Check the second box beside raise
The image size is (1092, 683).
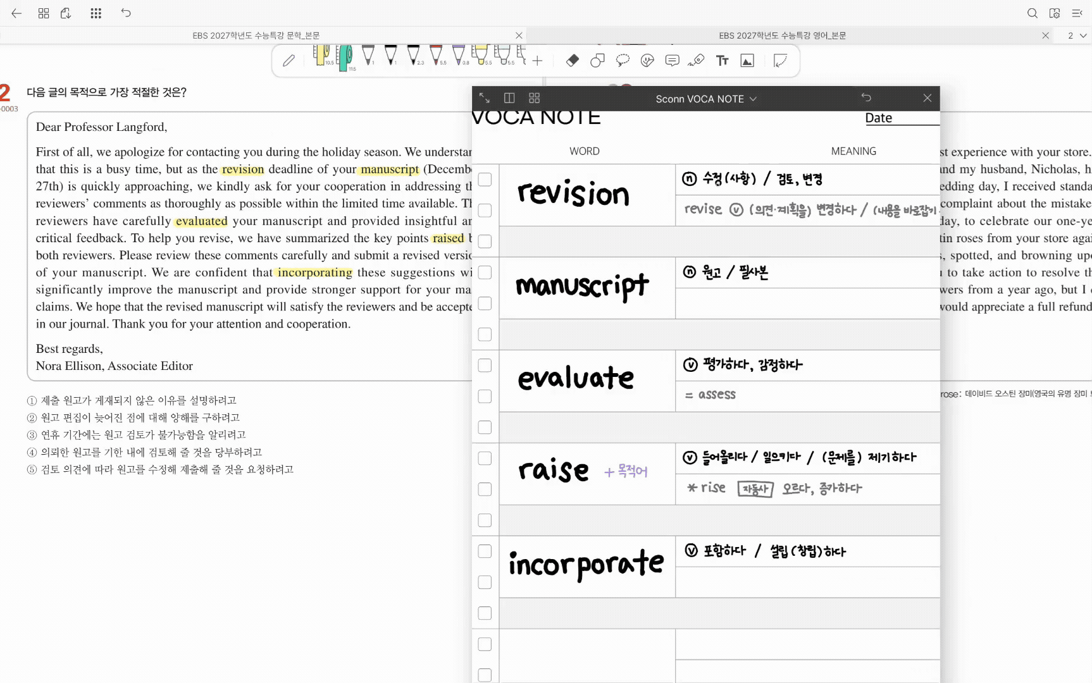(485, 489)
